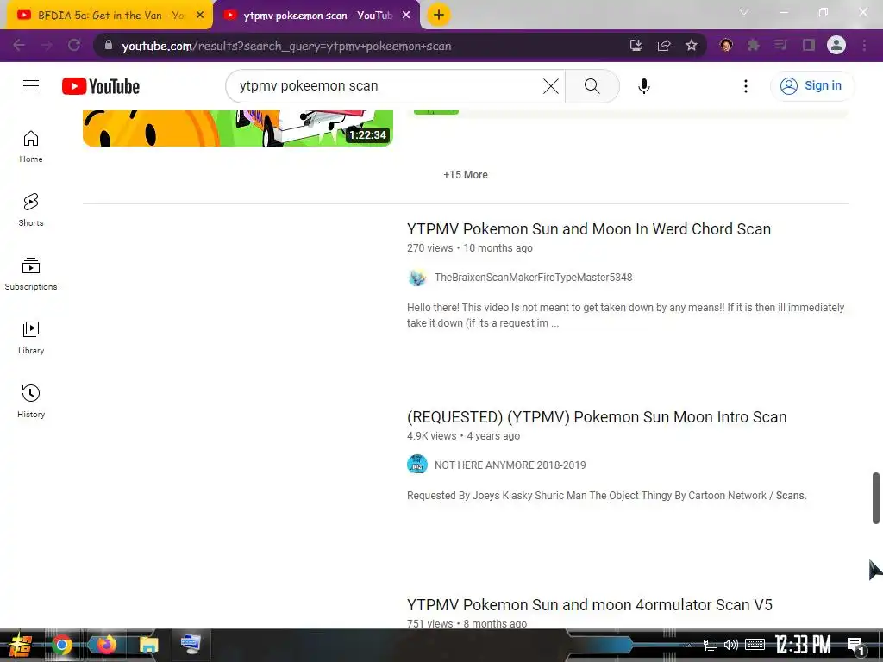Open File Explorer from the taskbar
Screen dimensions: 883x662
pyautogui.click(x=148, y=645)
